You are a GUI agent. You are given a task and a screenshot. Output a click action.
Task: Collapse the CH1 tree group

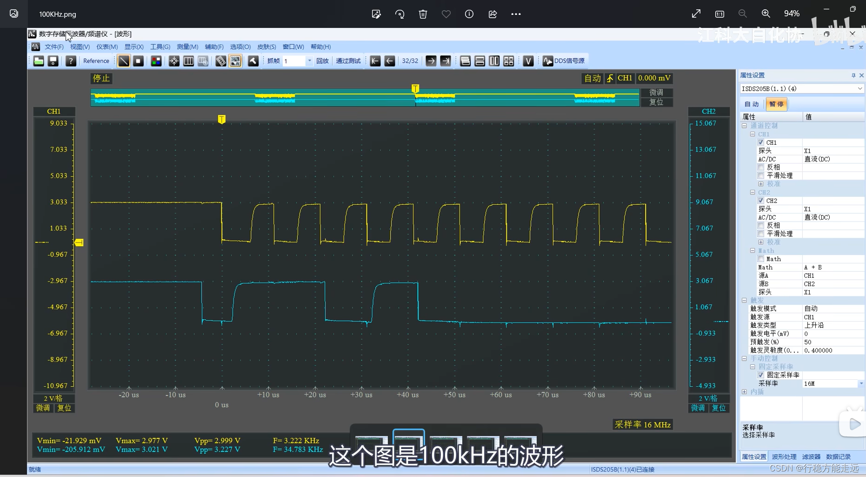(x=753, y=134)
